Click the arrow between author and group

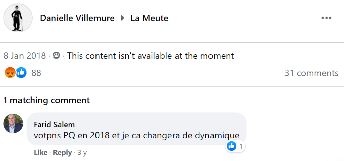click(122, 18)
